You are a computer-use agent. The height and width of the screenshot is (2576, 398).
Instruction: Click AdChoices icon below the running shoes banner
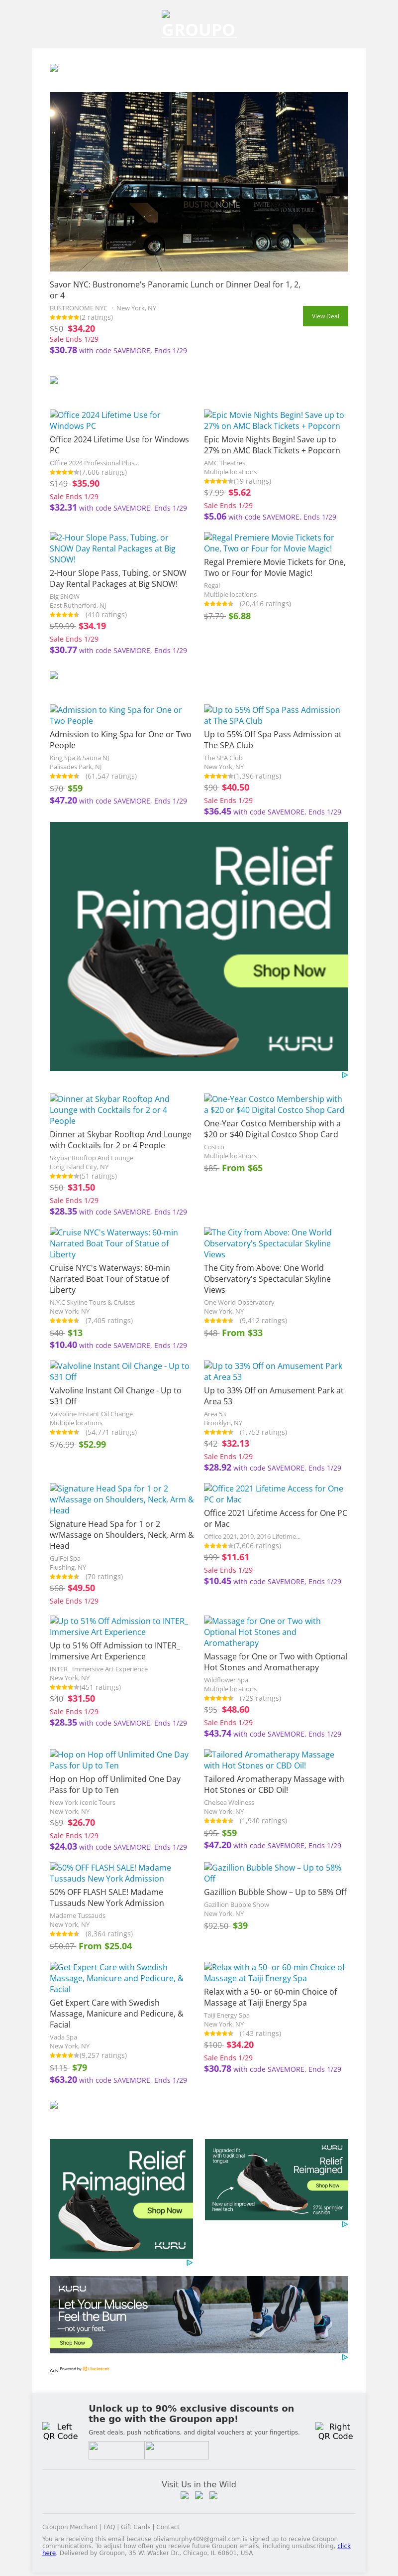344,2357
